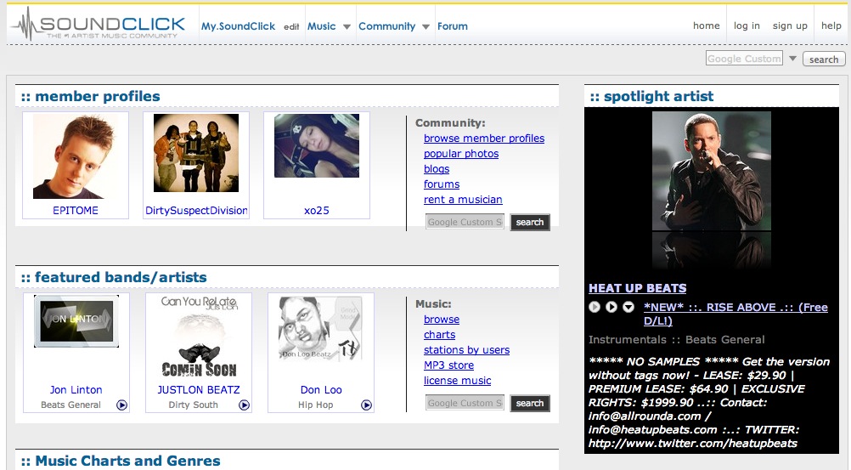
Task: Open the top search options dropdown arrow
Action: pyautogui.click(x=792, y=58)
